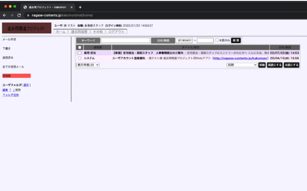Open the 送信済み sent folder
Screen dimensions: 307x191
click(x=8, y=58)
